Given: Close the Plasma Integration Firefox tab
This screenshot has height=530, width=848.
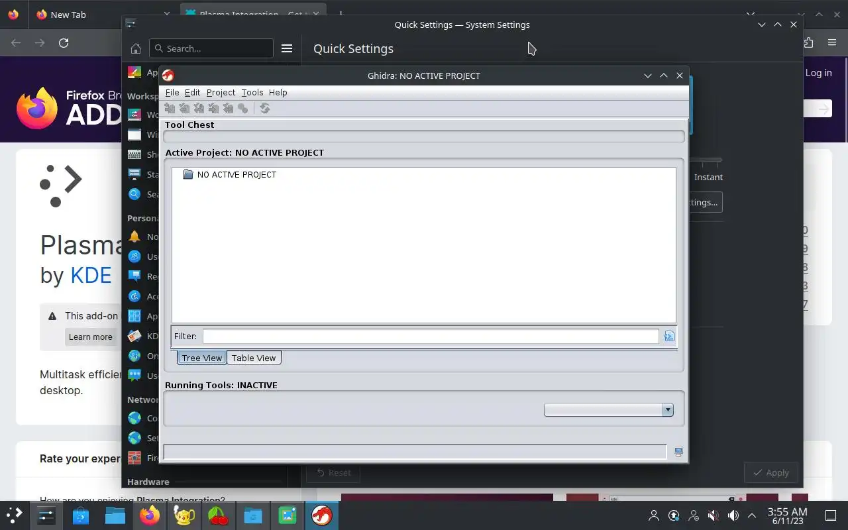Looking at the screenshot, I should point(317,14).
